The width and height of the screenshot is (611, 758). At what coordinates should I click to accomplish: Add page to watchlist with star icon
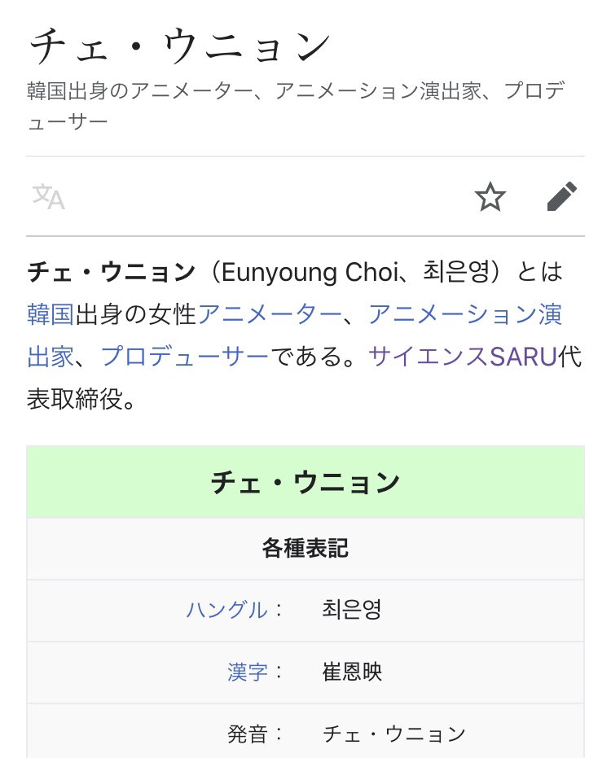point(490,197)
